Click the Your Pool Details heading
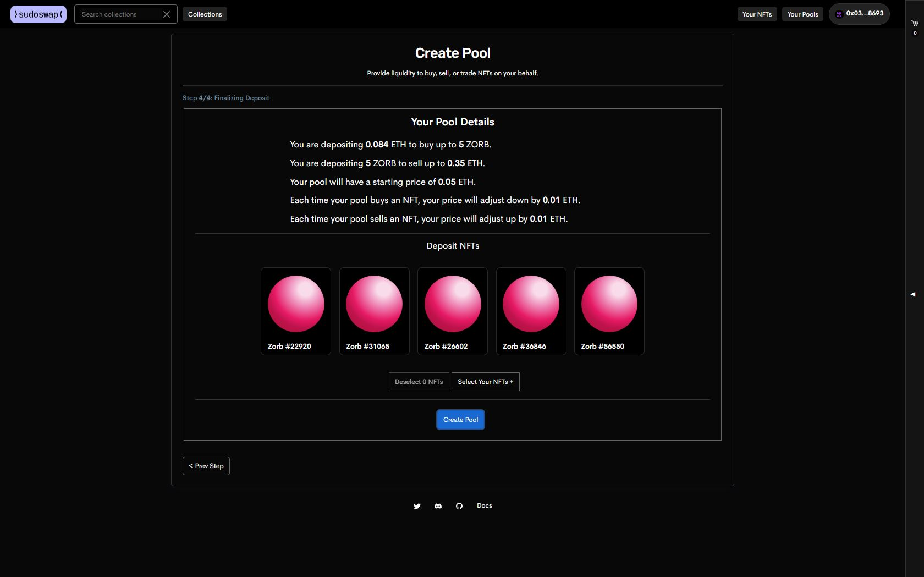Viewport: 924px width, 577px height. click(x=453, y=122)
